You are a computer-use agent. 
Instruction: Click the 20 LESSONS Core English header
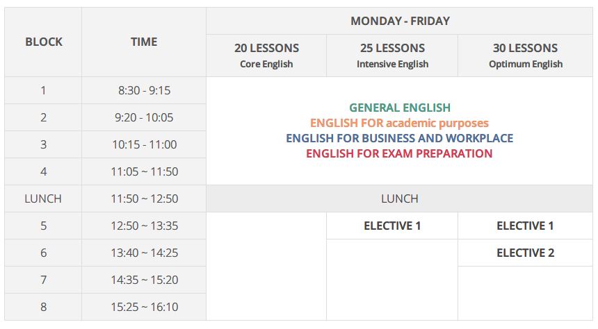click(266, 56)
